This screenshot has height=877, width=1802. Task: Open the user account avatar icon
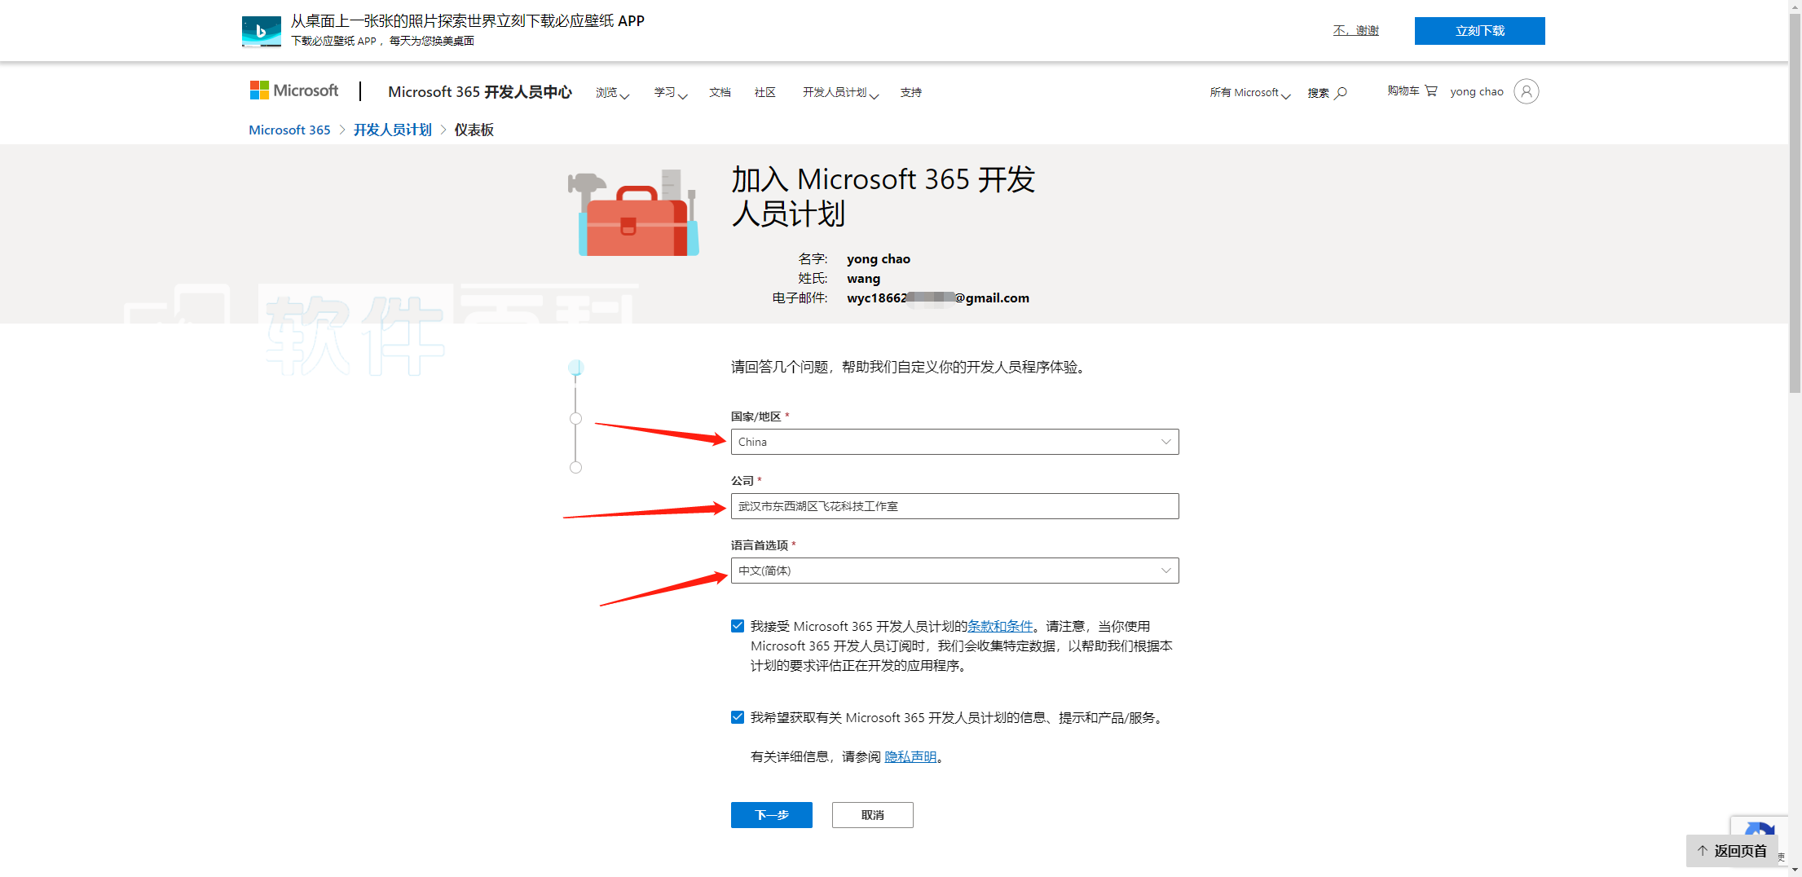[x=1526, y=91]
